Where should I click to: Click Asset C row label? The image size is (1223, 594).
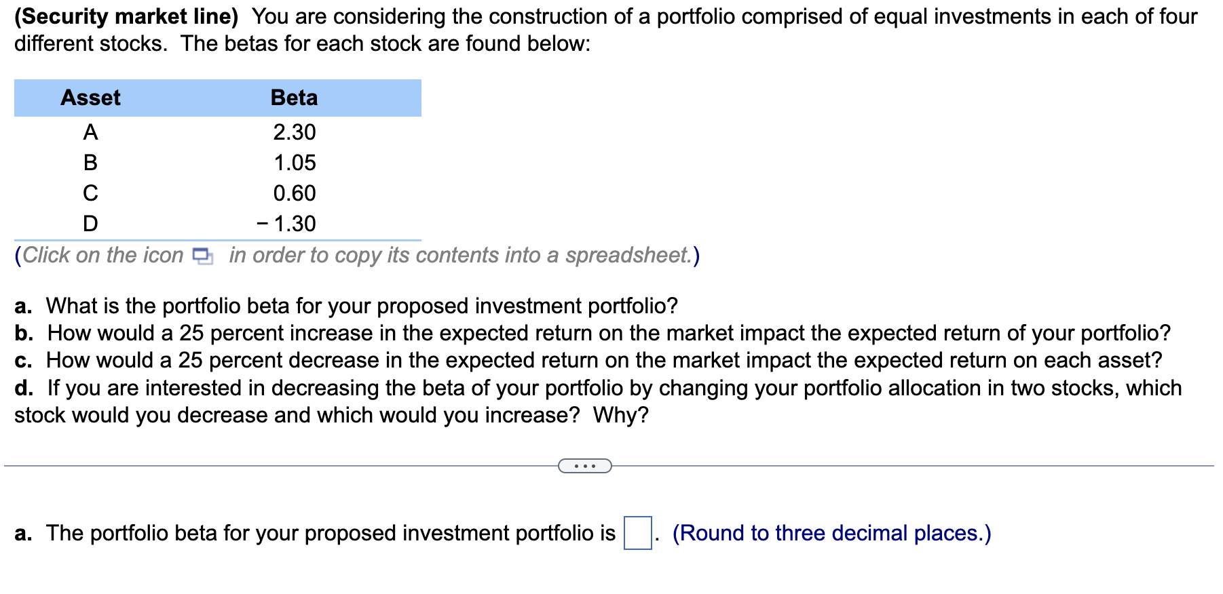click(90, 193)
